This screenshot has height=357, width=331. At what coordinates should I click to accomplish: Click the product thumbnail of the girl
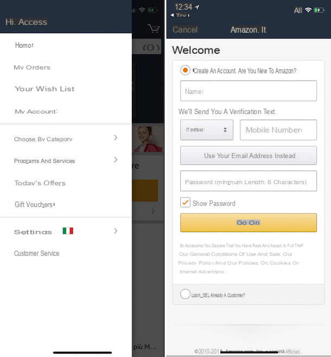(148, 139)
